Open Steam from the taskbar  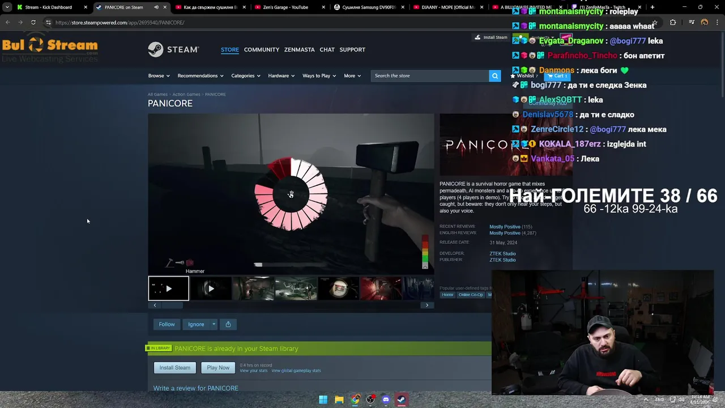[401, 399]
